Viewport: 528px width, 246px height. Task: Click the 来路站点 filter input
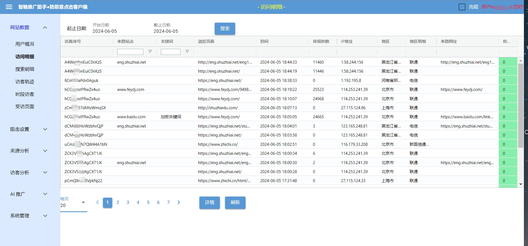[130, 52]
